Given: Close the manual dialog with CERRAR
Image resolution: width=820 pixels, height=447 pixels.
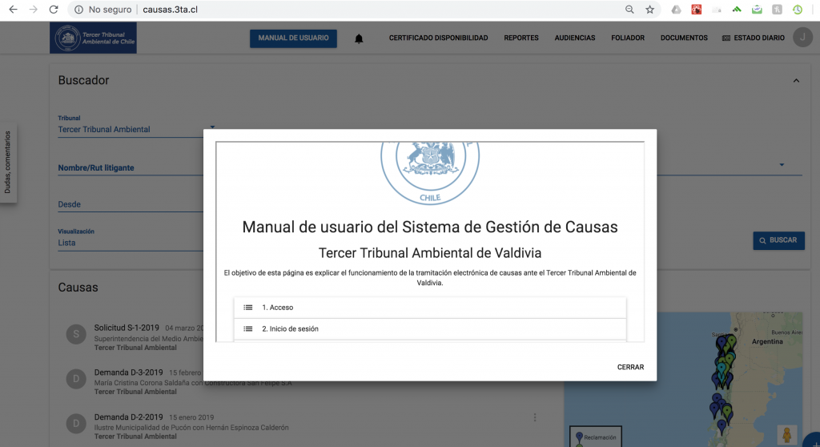Looking at the screenshot, I should (630, 368).
